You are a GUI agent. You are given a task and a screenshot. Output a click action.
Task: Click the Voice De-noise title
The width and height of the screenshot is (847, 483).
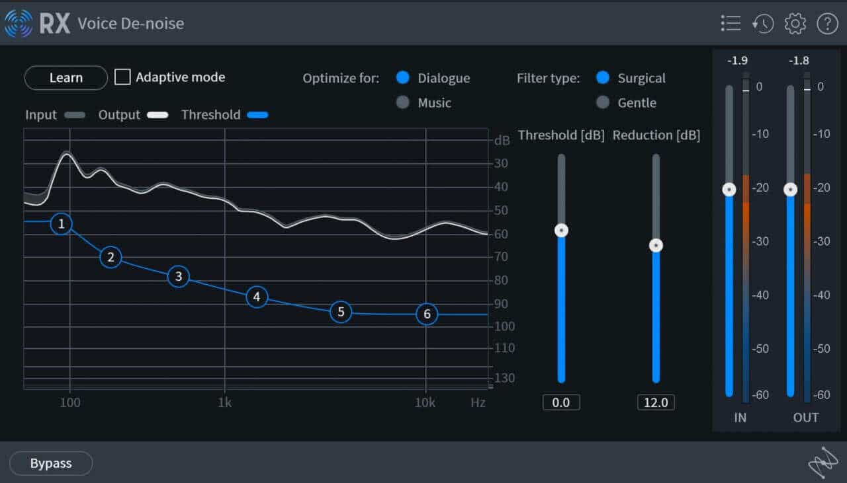coord(131,24)
